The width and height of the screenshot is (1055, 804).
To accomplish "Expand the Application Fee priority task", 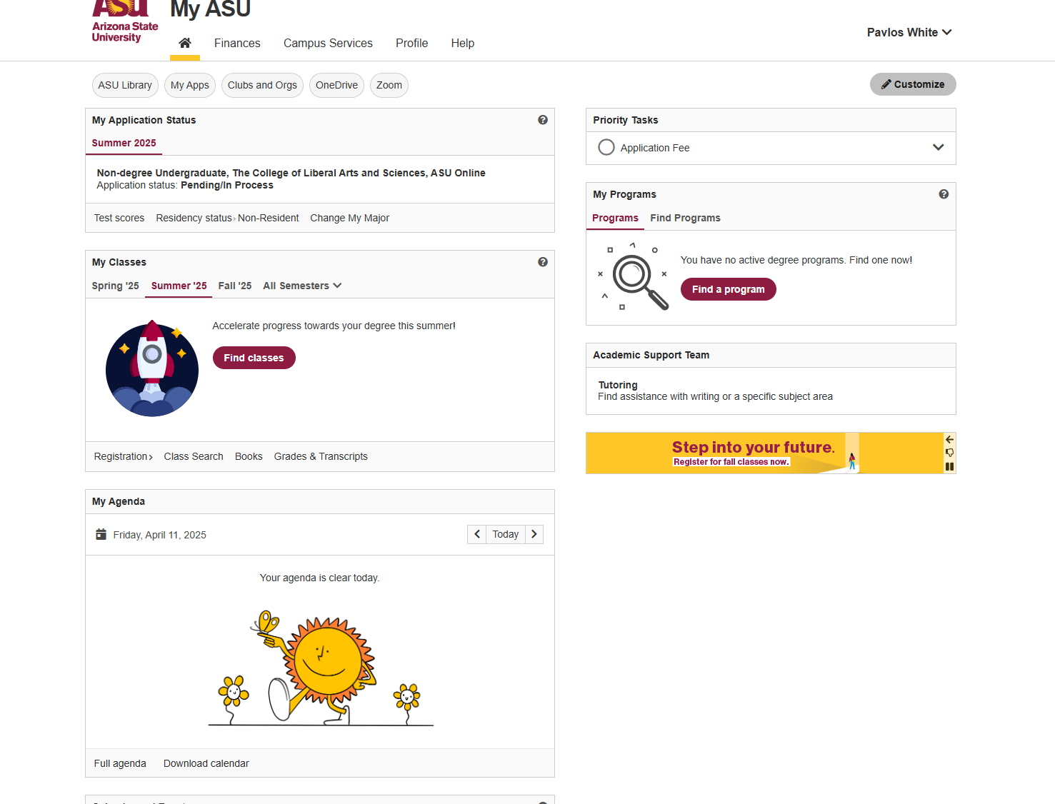I will point(938,147).
